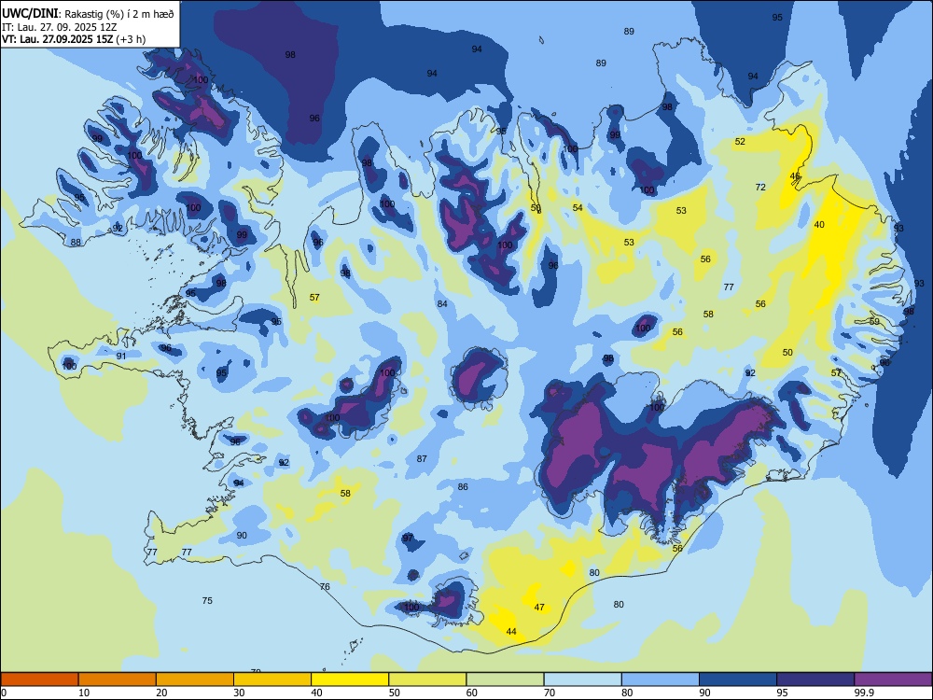Select the pale blue 70–80 legend swatch
This screenshot has height=700, width=933.
582,679
